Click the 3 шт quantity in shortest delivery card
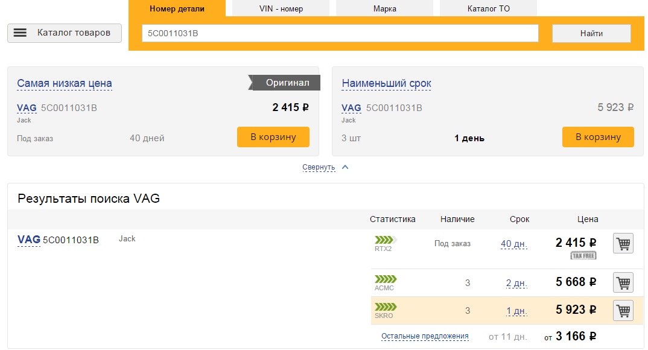The width and height of the screenshot is (648, 350). click(x=351, y=138)
